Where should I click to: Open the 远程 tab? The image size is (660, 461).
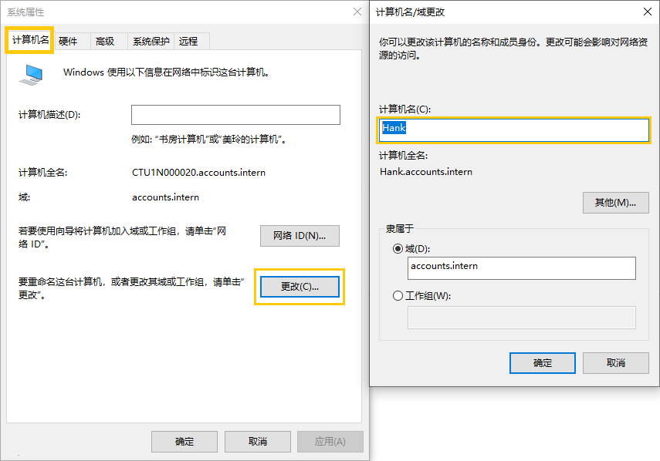tap(188, 42)
